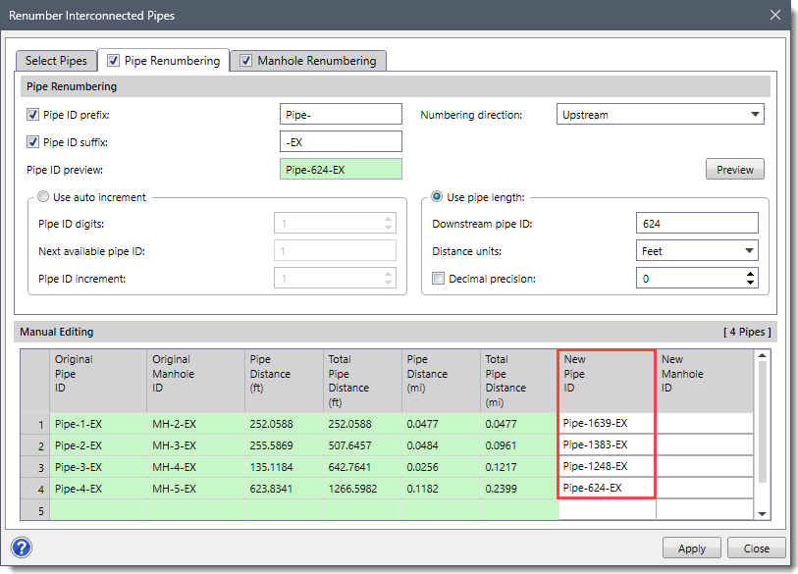This screenshot has width=798, height=574.
Task: Toggle the Pipe ID prefix checkbox
Action: coord(33,115)
